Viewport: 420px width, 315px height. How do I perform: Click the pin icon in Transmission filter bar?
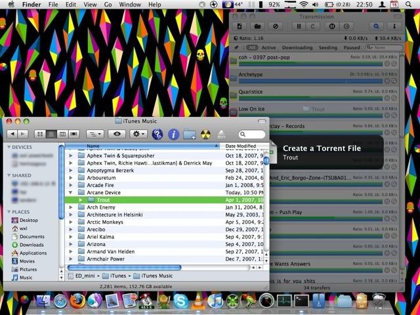coord(236,47)
